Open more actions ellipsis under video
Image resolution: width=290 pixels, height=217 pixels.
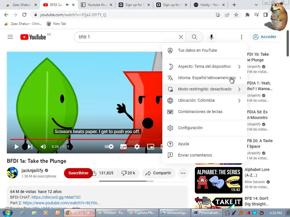point(183,173)
